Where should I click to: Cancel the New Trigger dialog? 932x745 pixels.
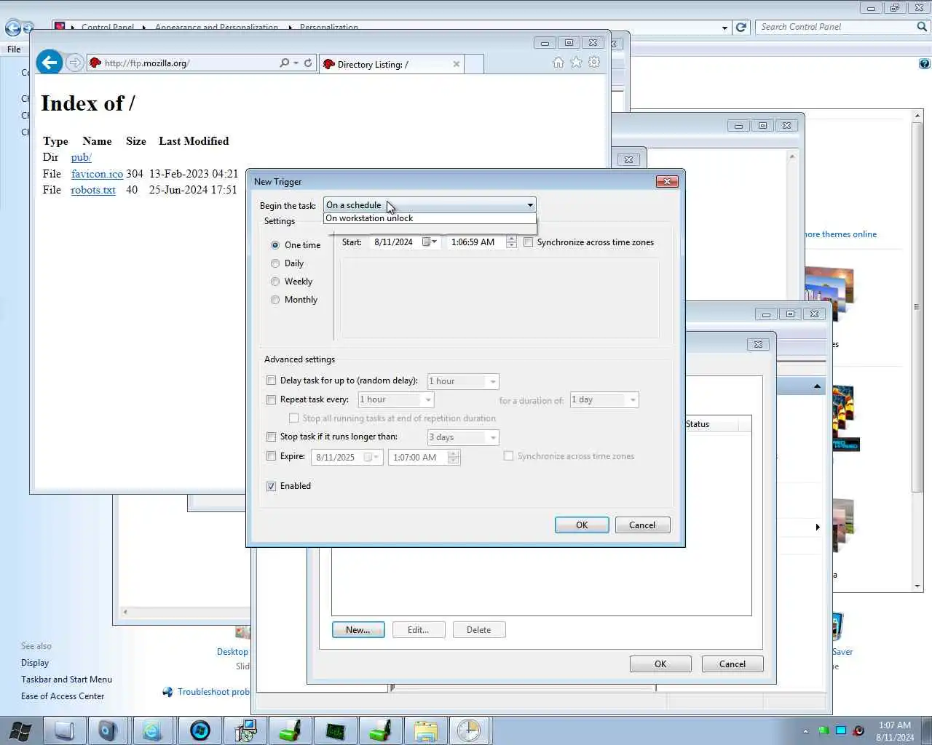pyautogui.click(x=642, y=525)
